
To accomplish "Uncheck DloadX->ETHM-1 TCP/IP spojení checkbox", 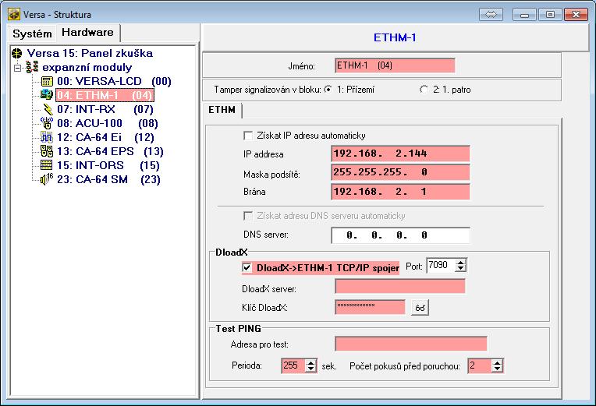I will pyautogui.click(x=247, y=268).
